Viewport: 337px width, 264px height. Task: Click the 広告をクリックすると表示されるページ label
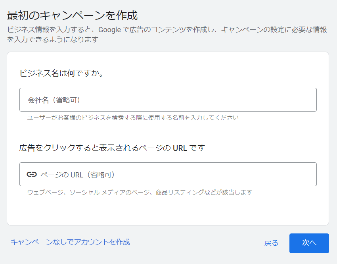coord(95,148)
